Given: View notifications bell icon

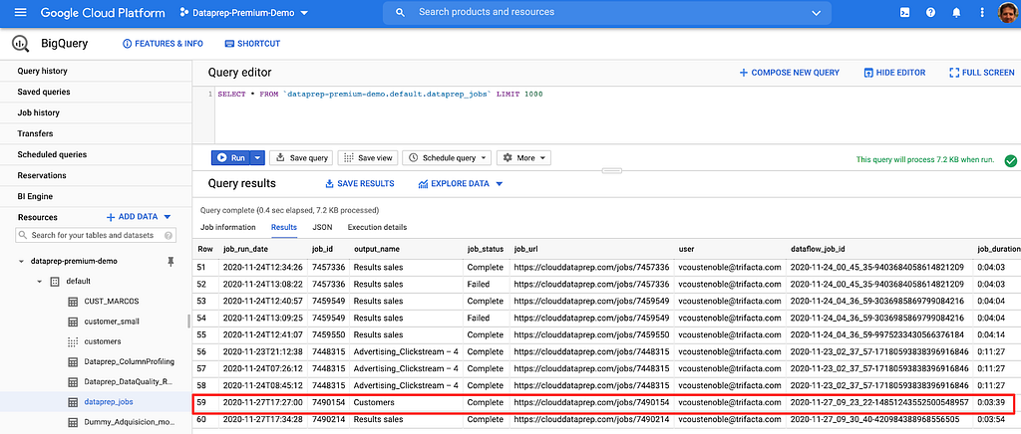Looking at the screenshot, I should point(956,12).
